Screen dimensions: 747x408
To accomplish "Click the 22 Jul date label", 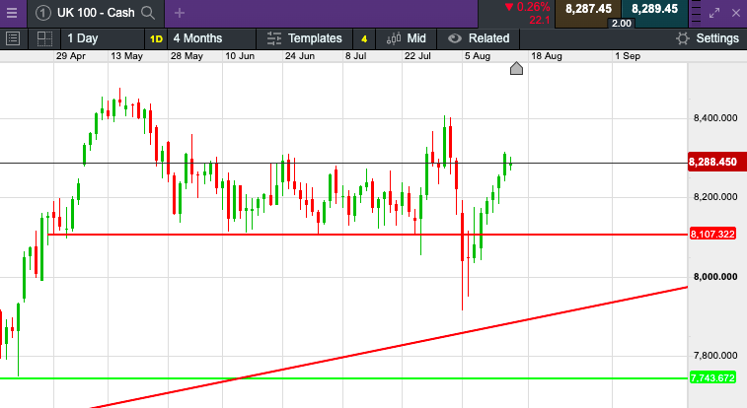I will [417, 56].
